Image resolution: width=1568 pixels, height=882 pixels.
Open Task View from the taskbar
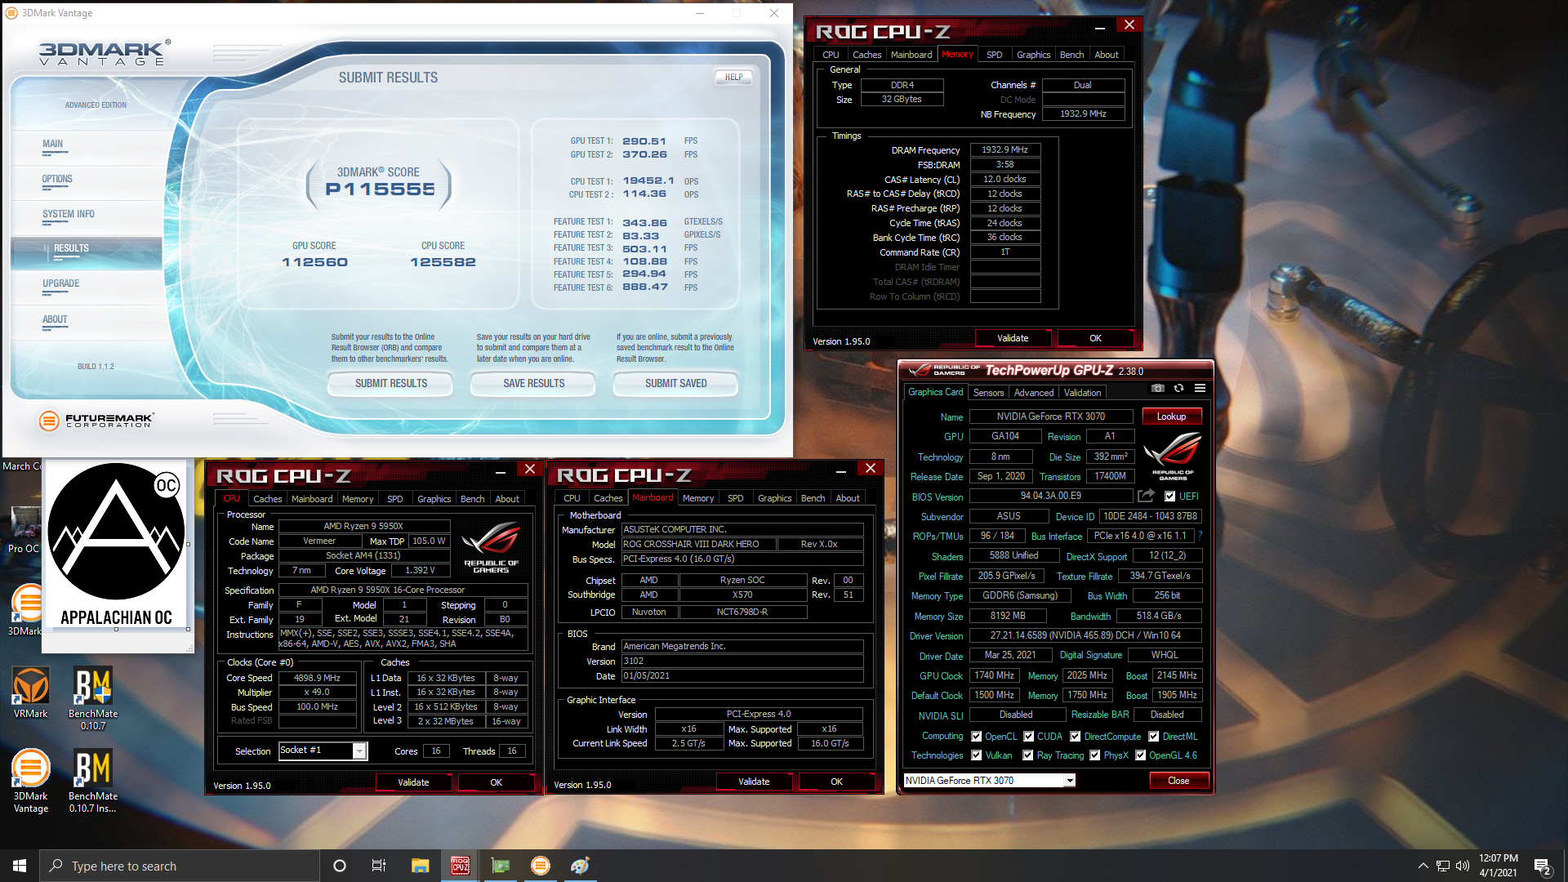coord(379,866)
